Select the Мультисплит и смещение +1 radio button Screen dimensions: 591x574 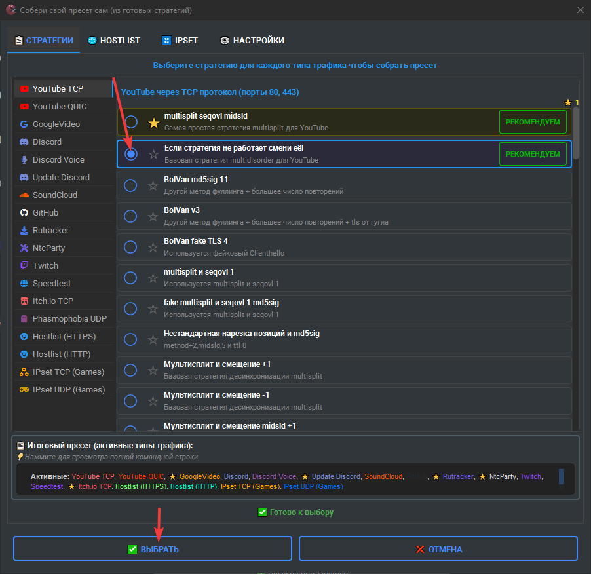coord(130,370)
